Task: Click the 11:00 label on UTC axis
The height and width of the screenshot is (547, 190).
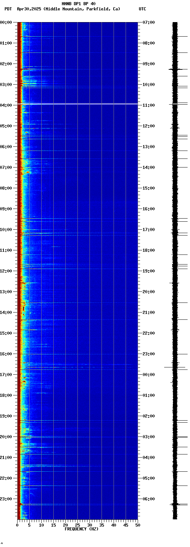Action: (x=148, y=105)
